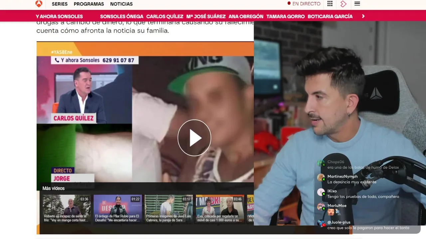Viewport: 426px width, 239px height.
Task: Select Chops06 username in chat
Action: pyautogui.click(x=335, y=162)
